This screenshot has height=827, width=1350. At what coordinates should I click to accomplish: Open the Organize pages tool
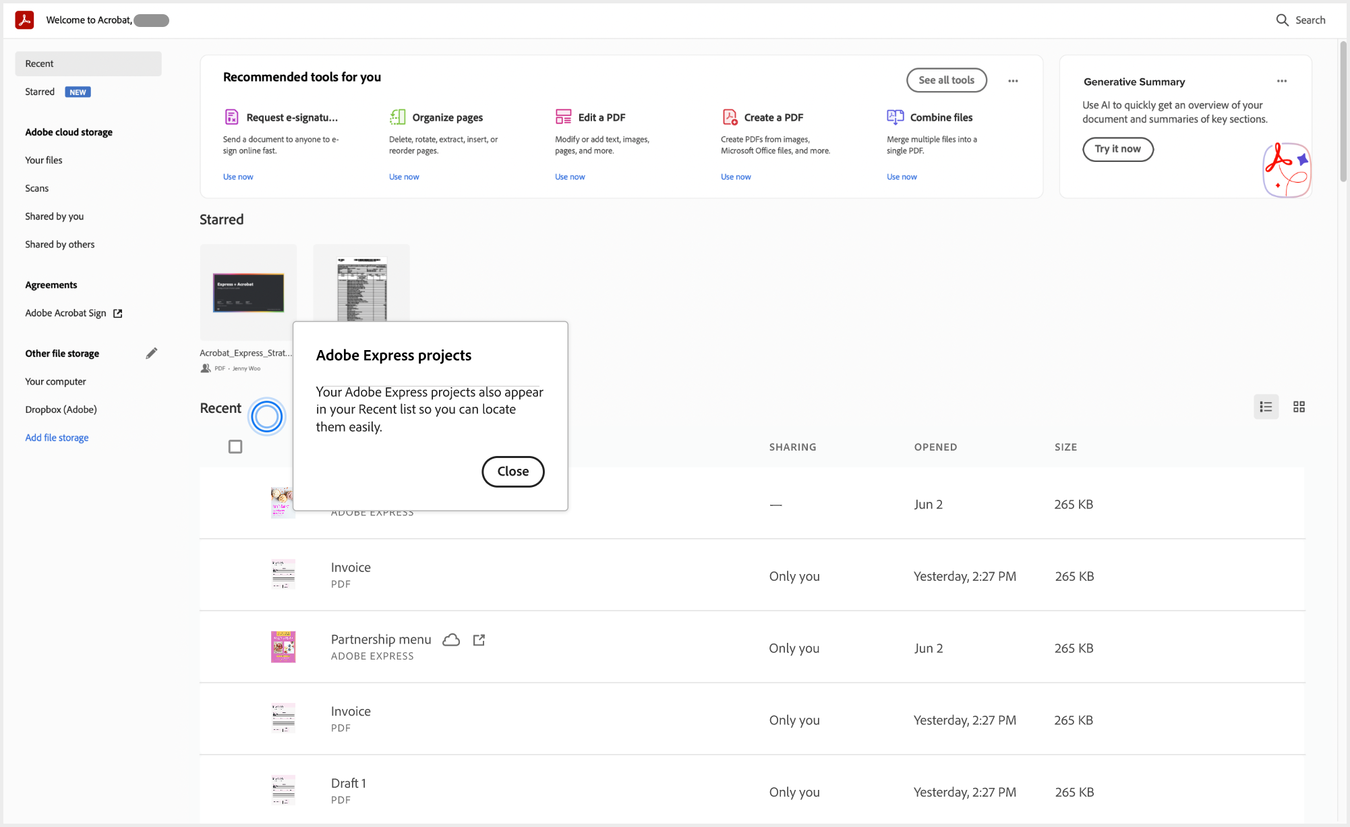click(398, 117)
